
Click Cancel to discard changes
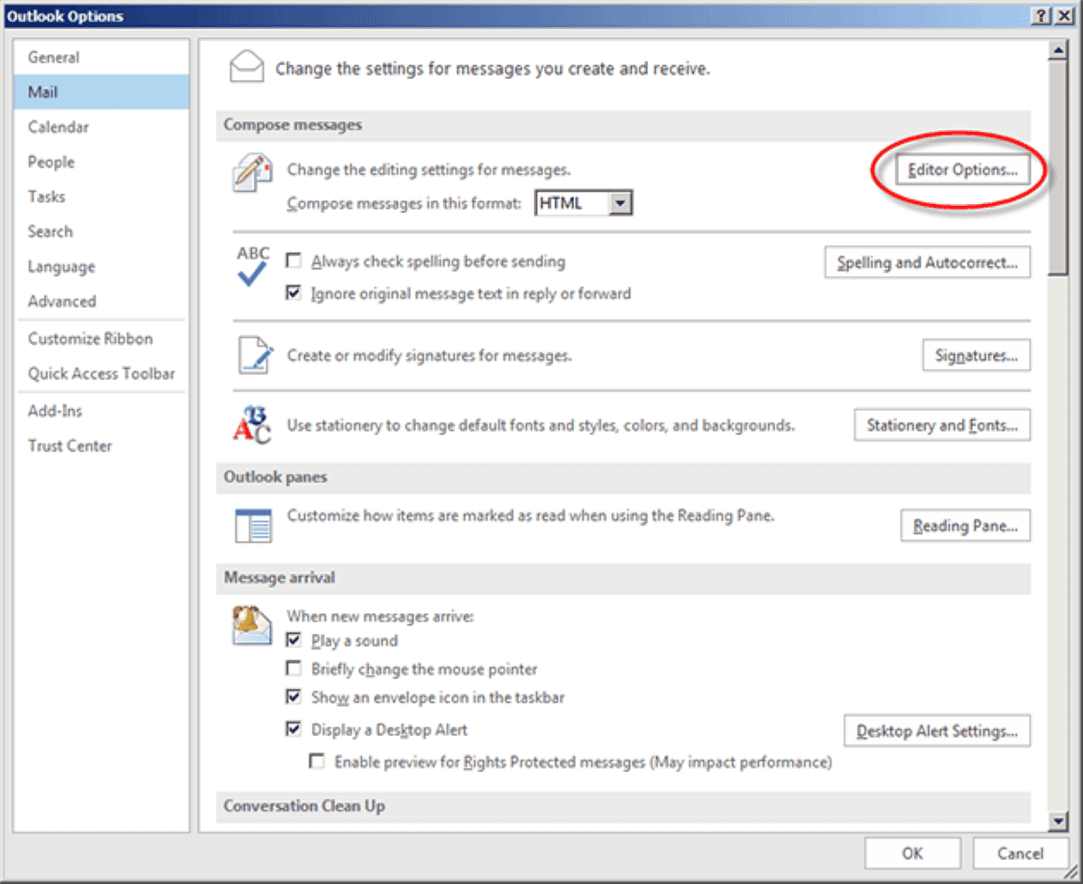tap(1021, 853)
